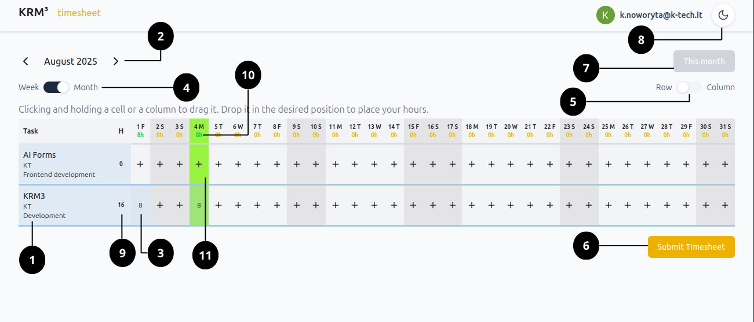
Task: Select the 25 M day column header
Action: pyautogui.click(x=608, y=130)
